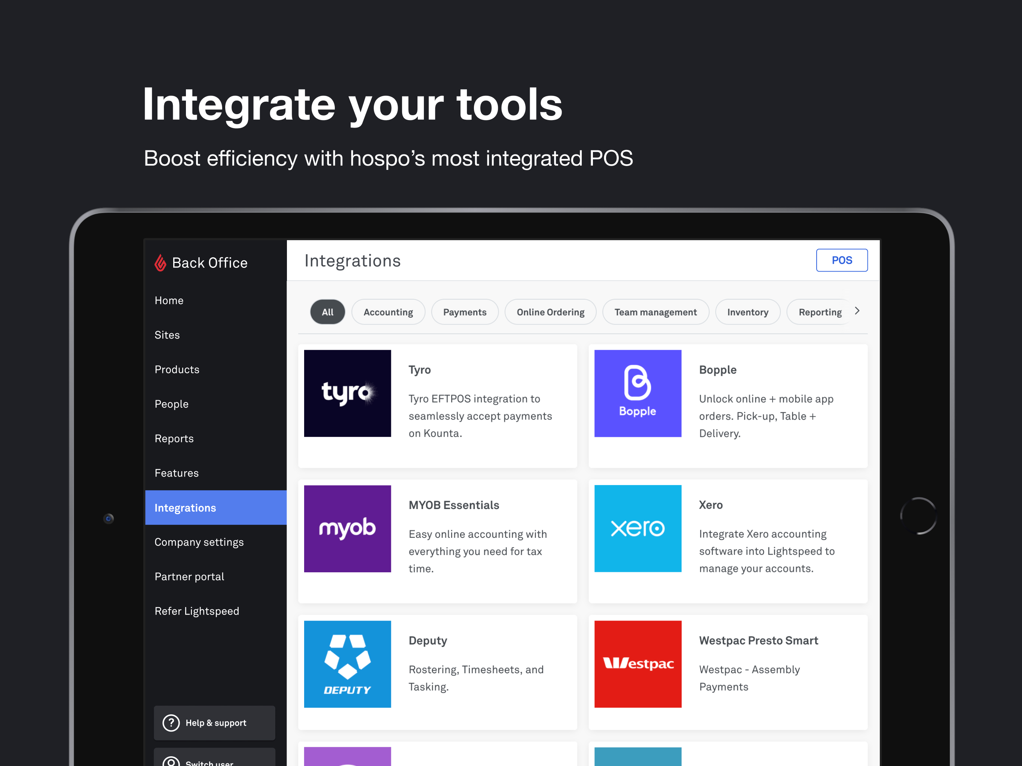Viewport: 1022px width, 766px height.
Task: Select the Payments filter tab
Action: coord(465,312)
